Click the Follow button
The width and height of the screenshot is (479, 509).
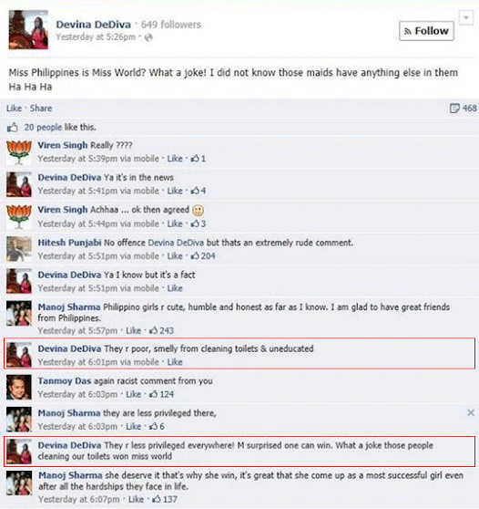point(426,31)
